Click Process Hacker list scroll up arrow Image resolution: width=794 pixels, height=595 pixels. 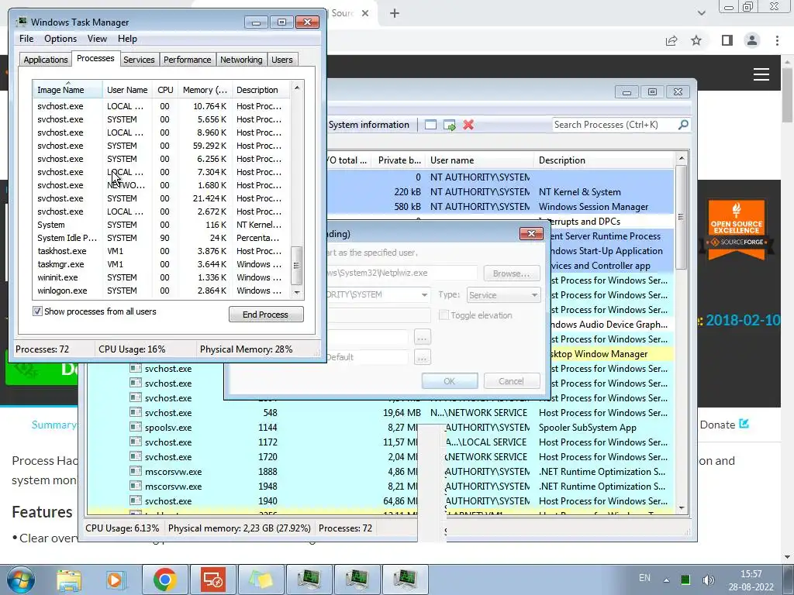click(682, 158)
